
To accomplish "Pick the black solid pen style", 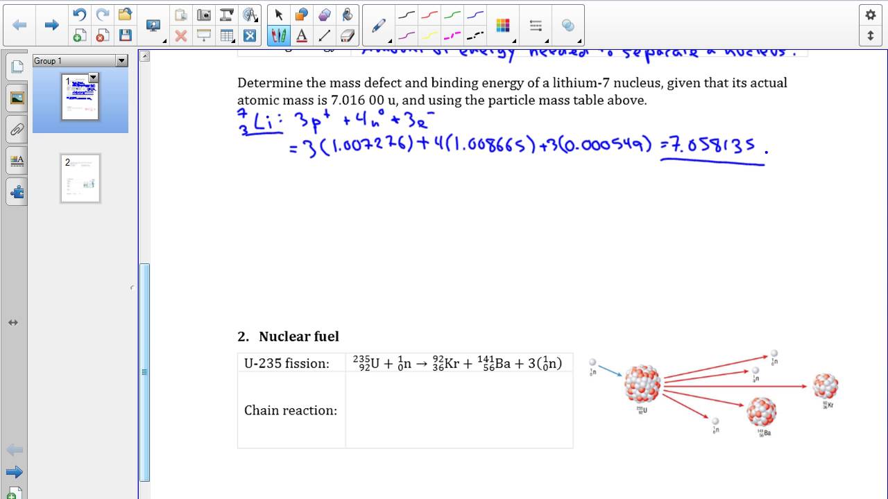I will (x=407, y=15).
